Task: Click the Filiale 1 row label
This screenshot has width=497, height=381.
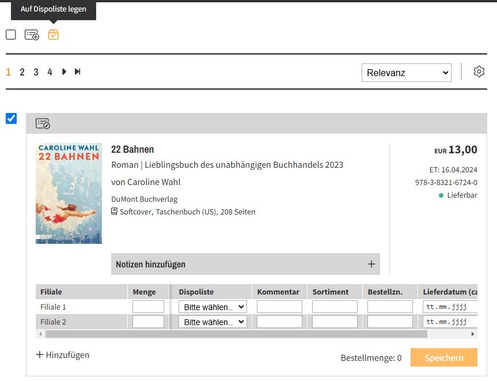Action: [x=53, y=307]
